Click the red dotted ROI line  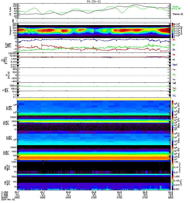point(94,22)
